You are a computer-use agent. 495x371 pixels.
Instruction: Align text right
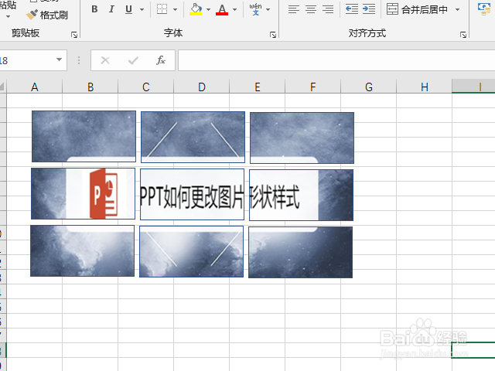[328, 9]
